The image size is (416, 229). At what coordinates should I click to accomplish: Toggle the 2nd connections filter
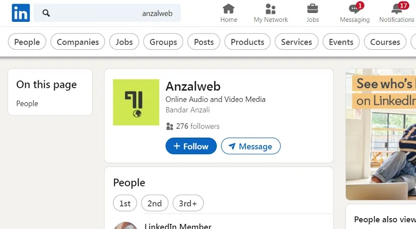154,203
